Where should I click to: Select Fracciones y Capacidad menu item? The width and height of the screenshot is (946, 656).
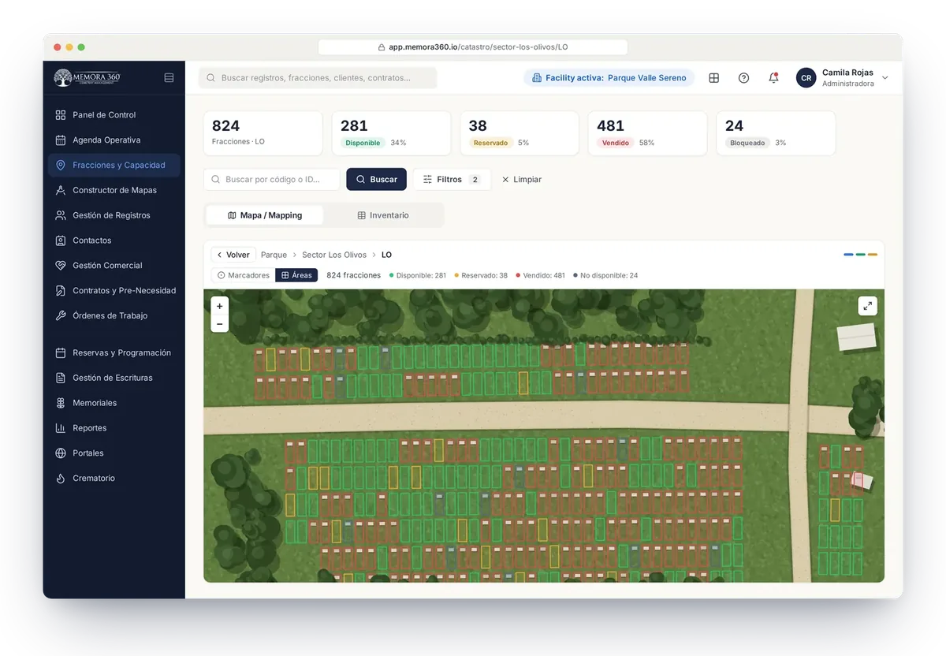(114, 166)
